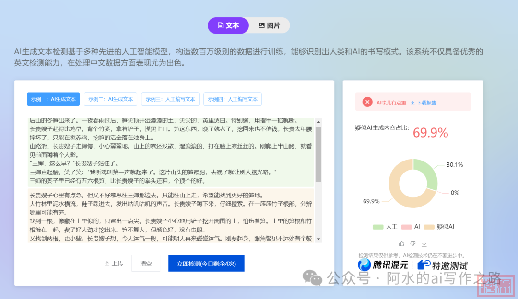Toggle the 人工 legend swatch
The image size is (518, 299).
(377, 227)
